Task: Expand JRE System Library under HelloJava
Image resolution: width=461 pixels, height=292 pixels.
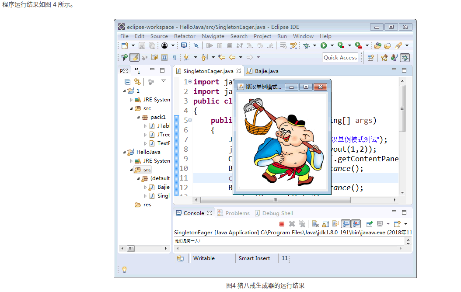Action: pyautogui.click(x=131, y=161)
